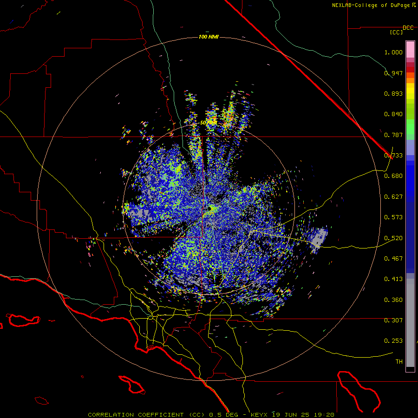Viewport: 418px width, 418px height.
Task: Click the Correlation Coefficient KEYX caption text
Action: point(211,415)
